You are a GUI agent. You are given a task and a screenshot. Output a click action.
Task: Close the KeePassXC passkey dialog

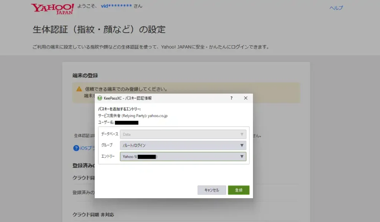(x=246, y=98)
